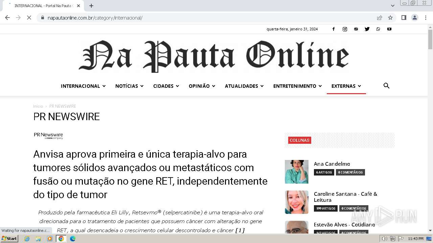Open Caroline Santana - Café & Leitura column

[x=345, y=197]
